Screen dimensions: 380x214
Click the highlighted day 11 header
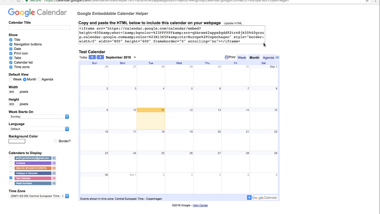coord(151,110)
